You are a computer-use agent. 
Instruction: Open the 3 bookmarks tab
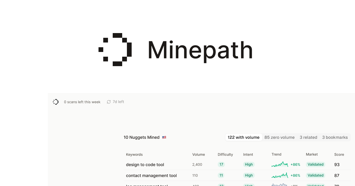(335, 137)
